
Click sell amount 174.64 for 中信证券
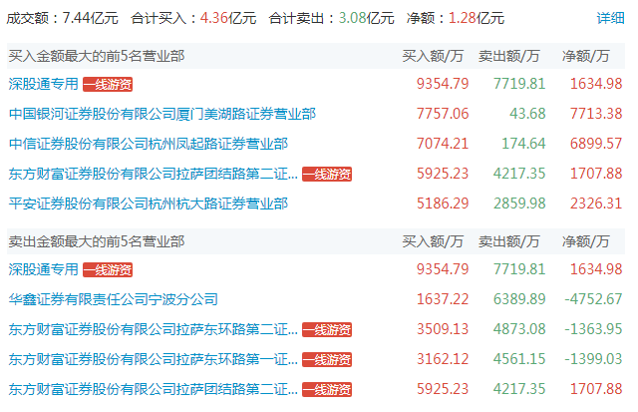(523, 144)
